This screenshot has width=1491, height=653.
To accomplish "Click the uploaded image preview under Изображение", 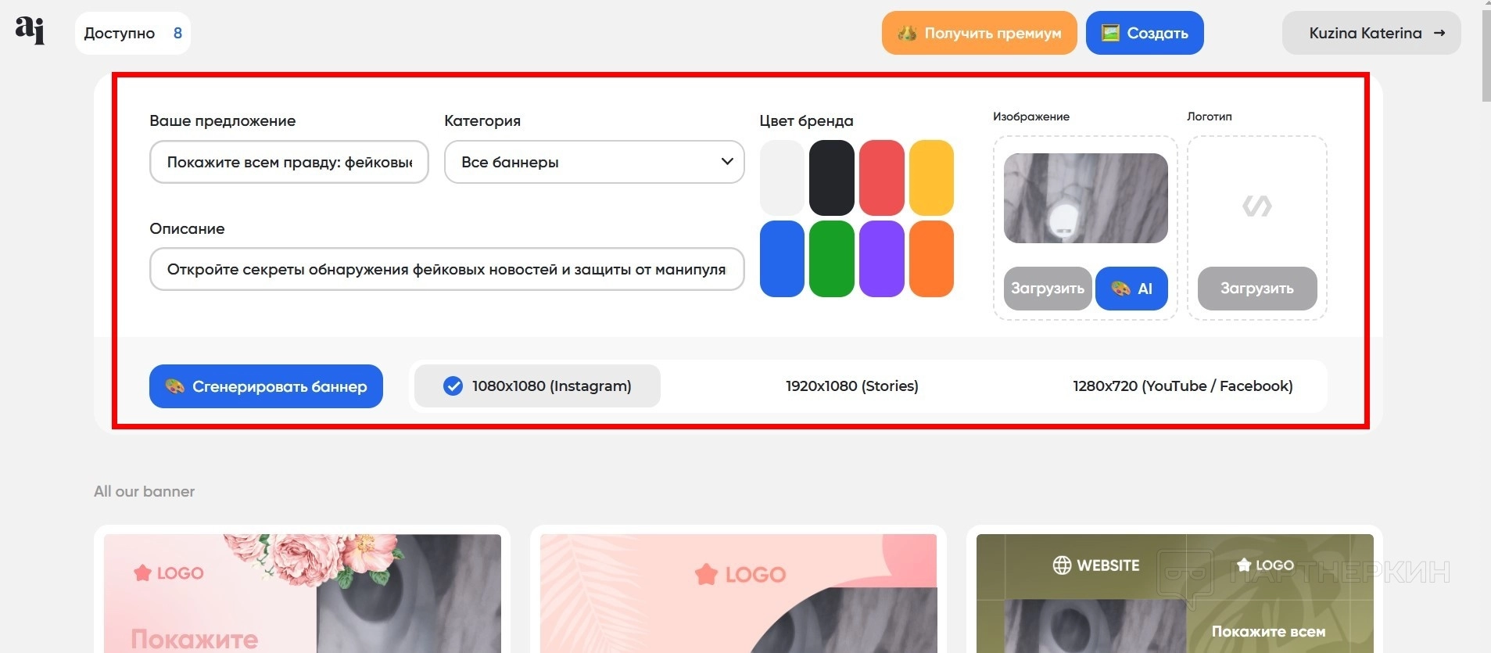I will [x=1086, y=198].
